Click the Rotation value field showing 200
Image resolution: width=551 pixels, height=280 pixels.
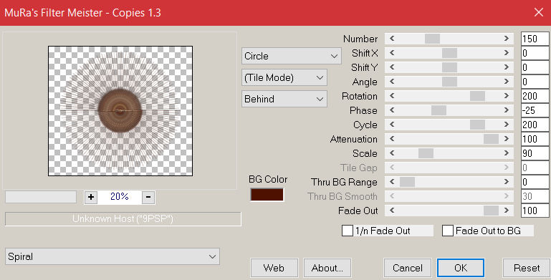coord(535,96)
